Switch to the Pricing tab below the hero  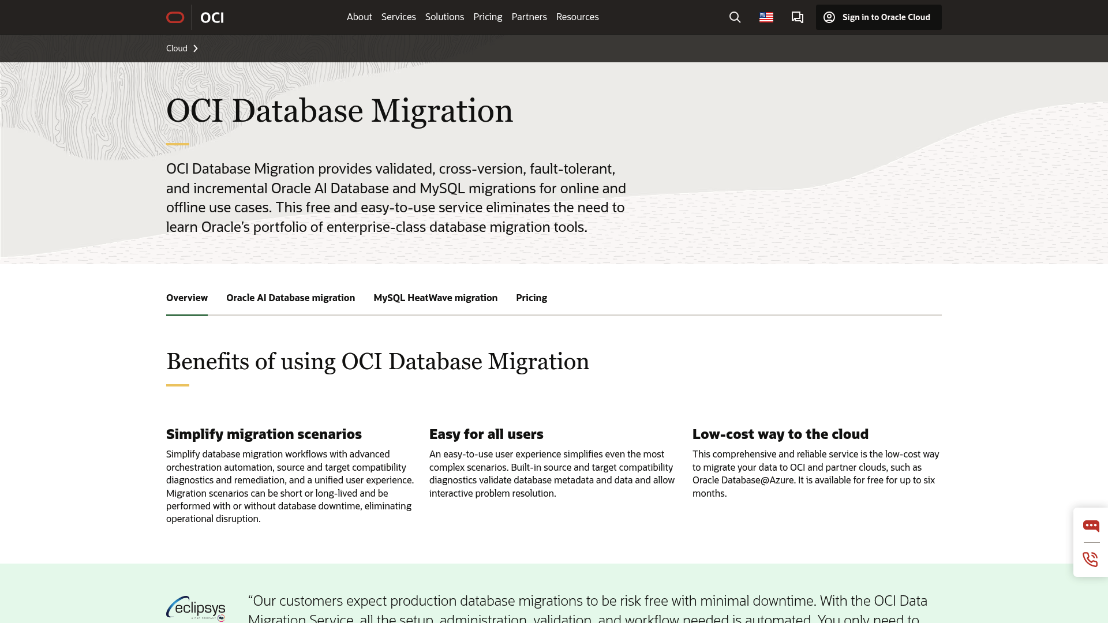(531, 298)
